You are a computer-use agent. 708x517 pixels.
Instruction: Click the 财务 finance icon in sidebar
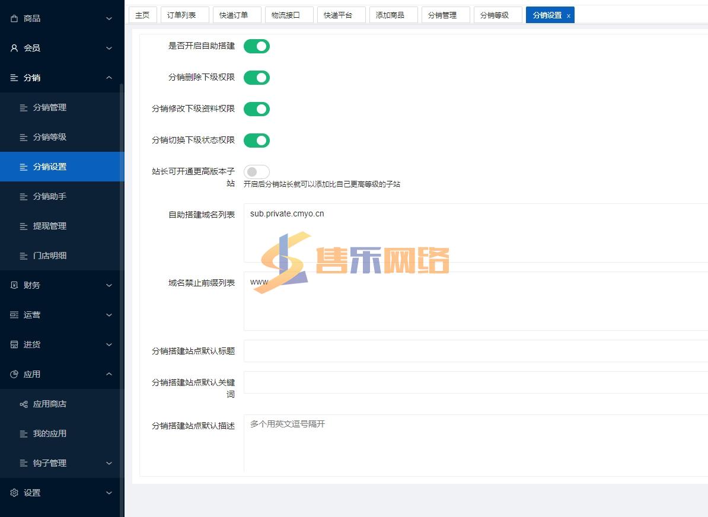pyautogui.click(x=14, y=285)
